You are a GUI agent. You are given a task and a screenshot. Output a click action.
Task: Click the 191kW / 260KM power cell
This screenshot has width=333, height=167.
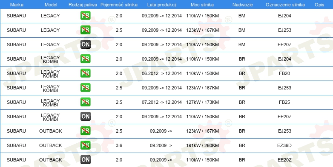tap(202, 145)
